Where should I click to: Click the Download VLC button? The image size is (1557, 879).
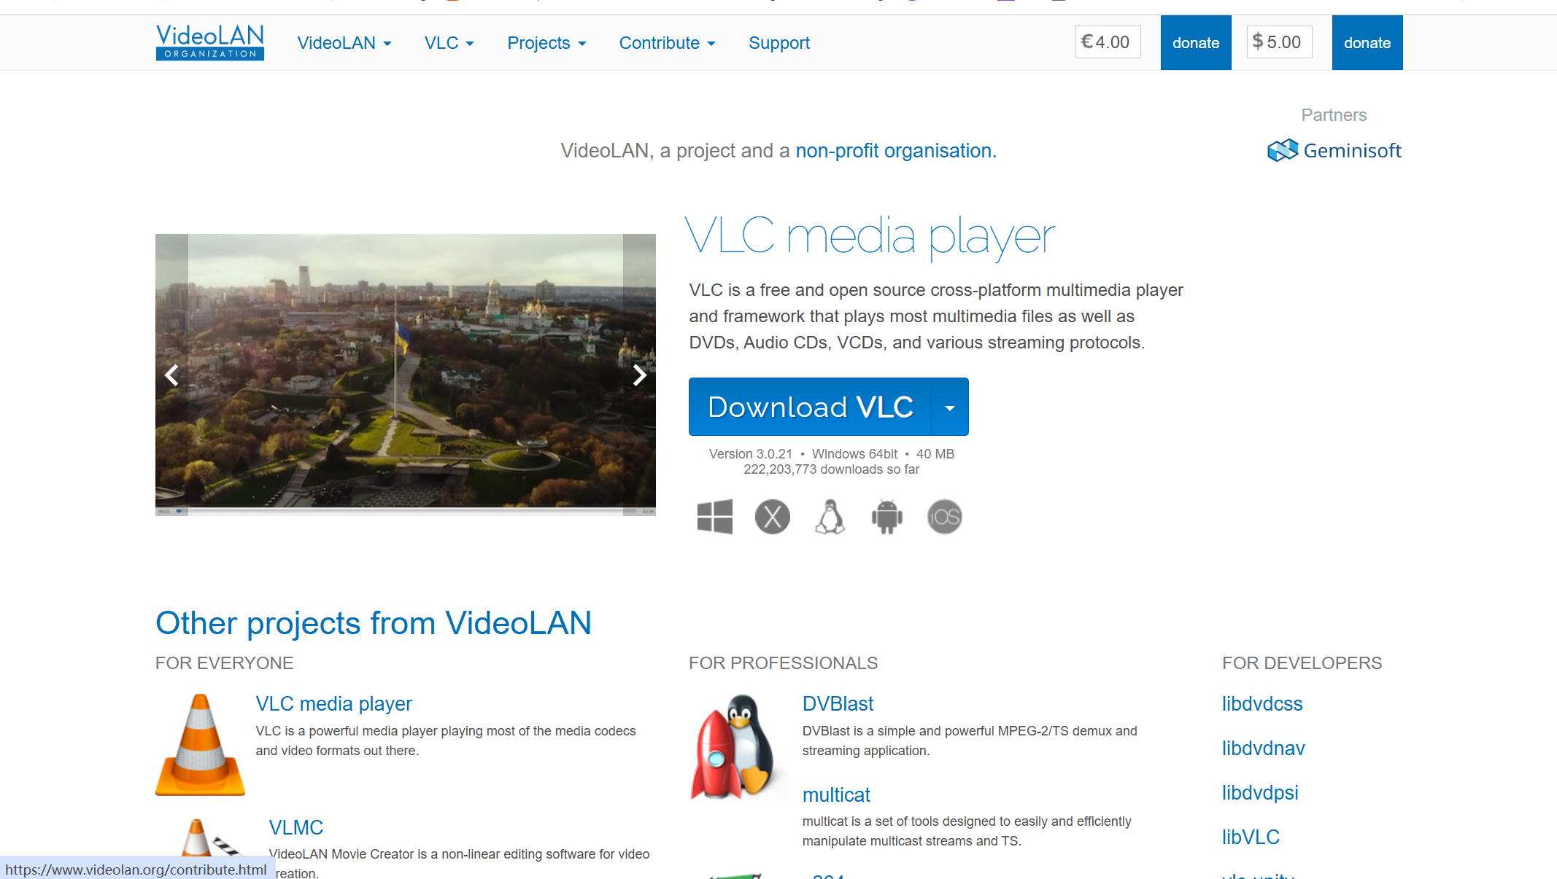point(810,407)
